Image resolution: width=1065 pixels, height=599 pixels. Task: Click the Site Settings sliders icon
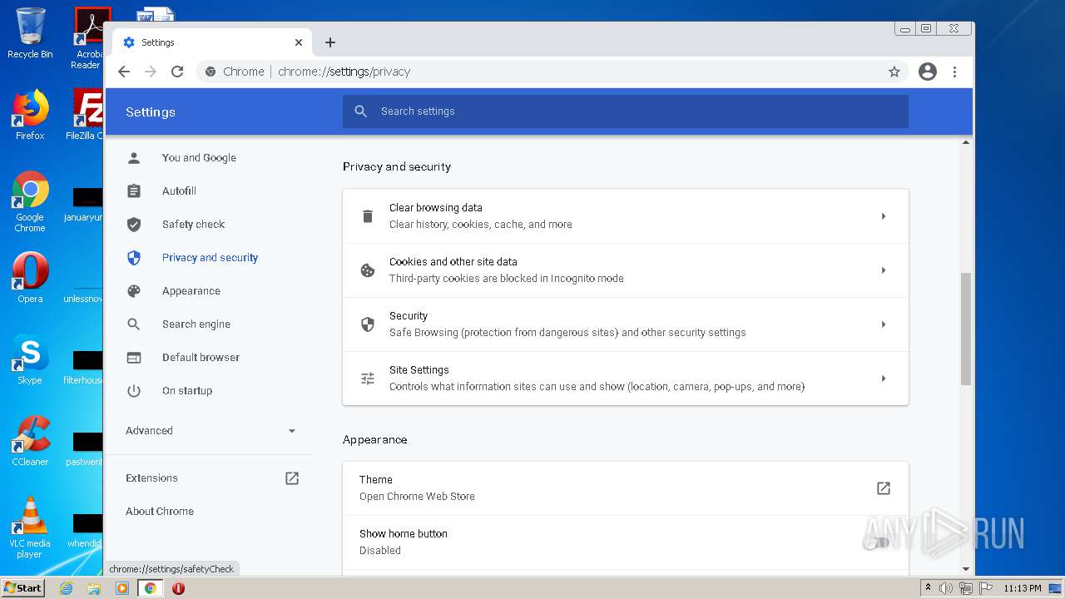[367, 379]
